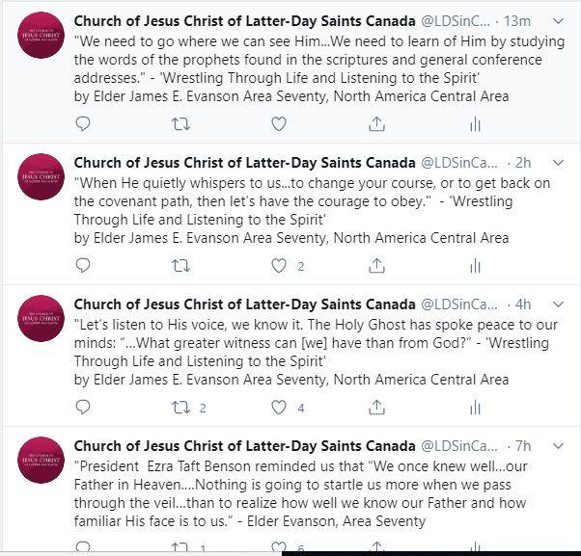Screen dimensions: 581x556
Task: Open the @LDSinCa handle on the 4h tweet
Action: (x=459, y=304)
